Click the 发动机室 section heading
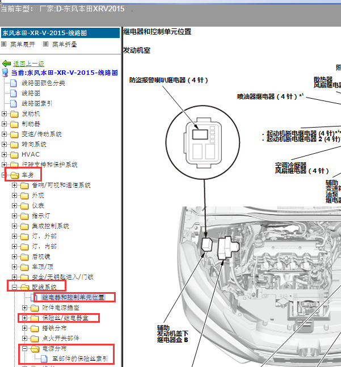Viewport: 341px width, 367px height. [x=137, y=50]
